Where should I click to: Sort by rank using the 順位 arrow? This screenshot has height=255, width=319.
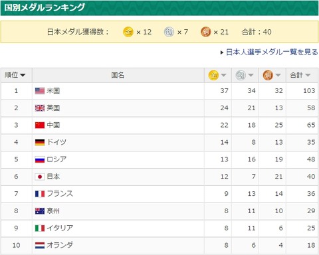(23, 75)
